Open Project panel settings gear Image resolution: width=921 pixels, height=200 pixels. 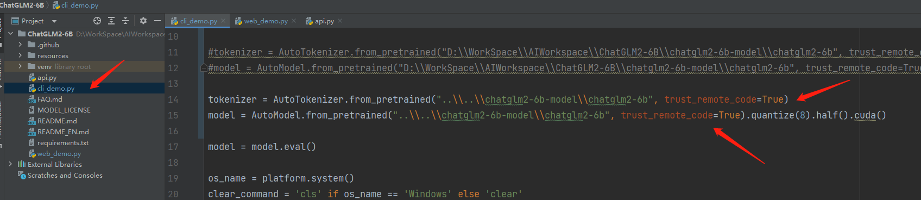[x=143, y=21]
